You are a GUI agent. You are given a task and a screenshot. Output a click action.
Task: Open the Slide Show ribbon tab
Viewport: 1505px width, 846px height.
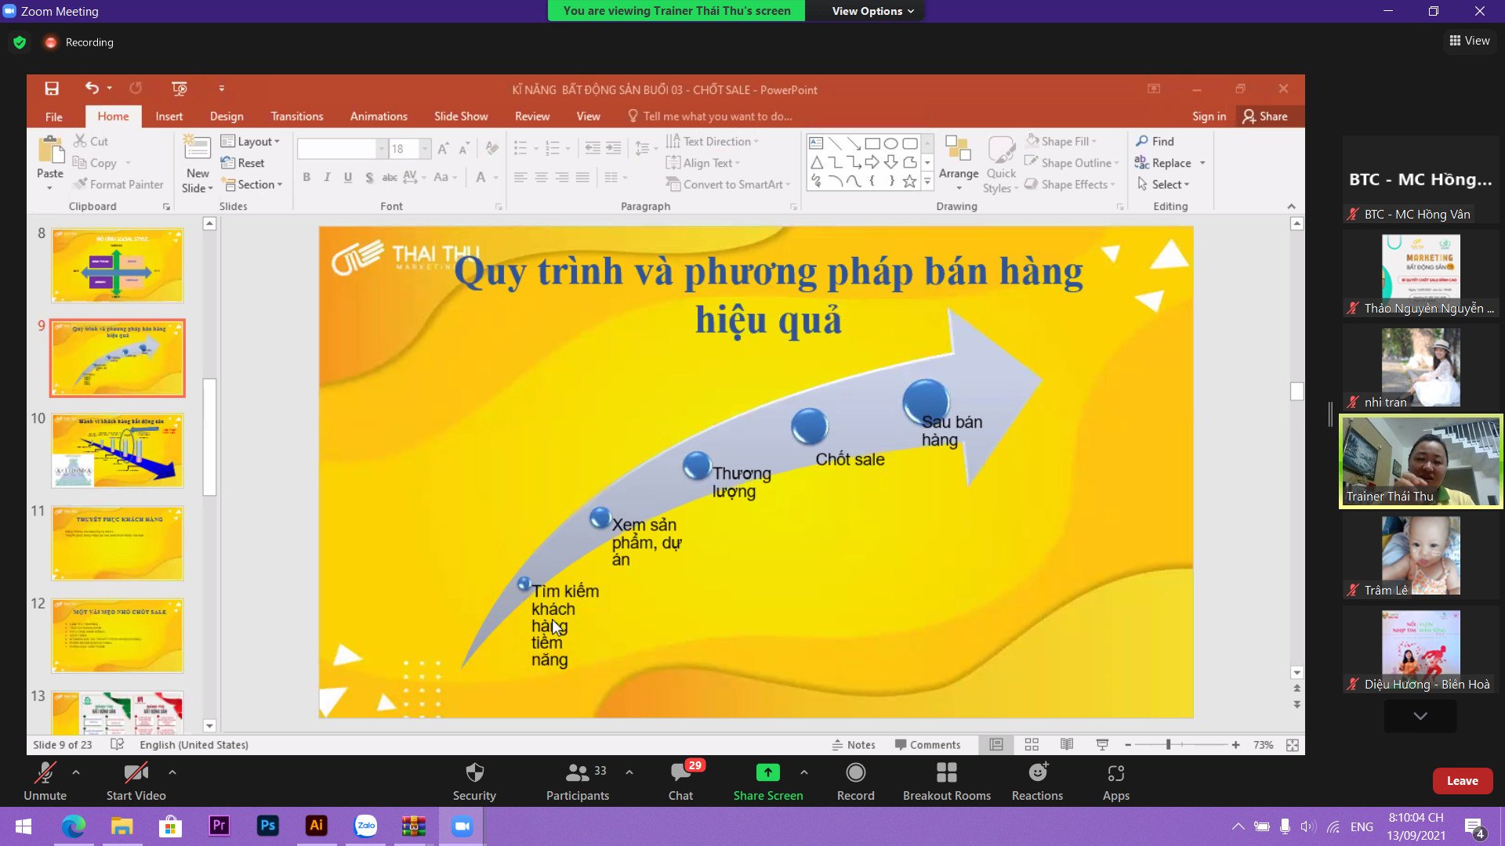point(461,116)
